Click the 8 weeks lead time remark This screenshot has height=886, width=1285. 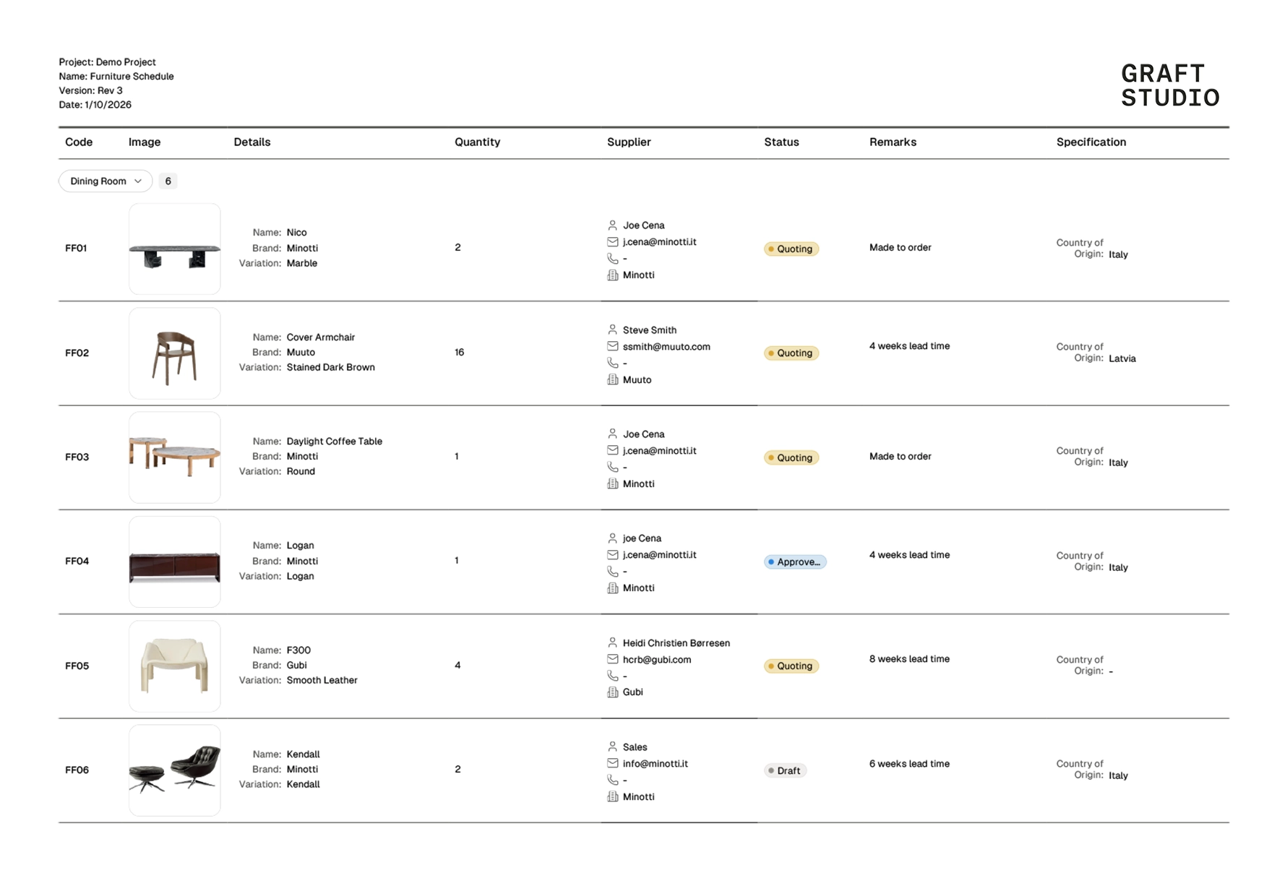[909, 659]
